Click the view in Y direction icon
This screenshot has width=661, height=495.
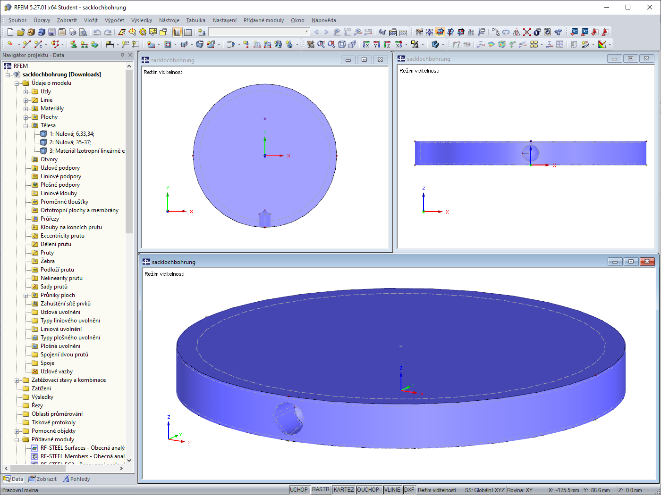[377, 44]
